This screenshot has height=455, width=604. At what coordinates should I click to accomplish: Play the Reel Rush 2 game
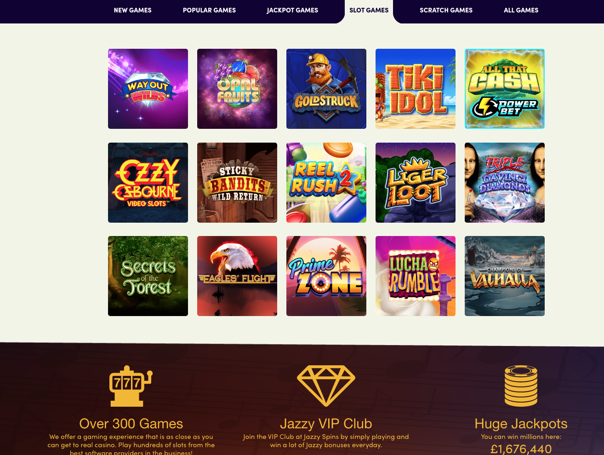326,183
